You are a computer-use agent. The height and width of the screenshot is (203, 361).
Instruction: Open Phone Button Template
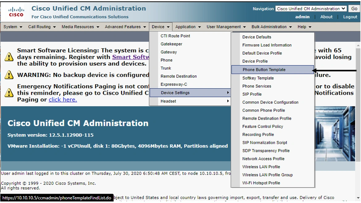coord(273,70)
